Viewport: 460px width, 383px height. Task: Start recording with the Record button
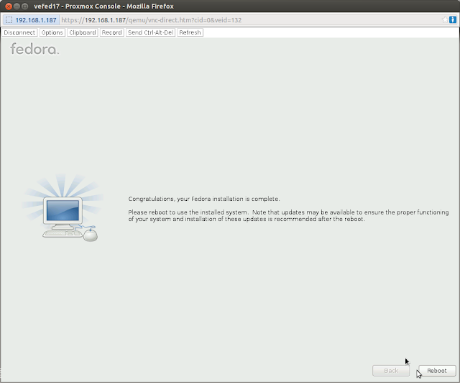pyautogui.click(x=112, y=32)
